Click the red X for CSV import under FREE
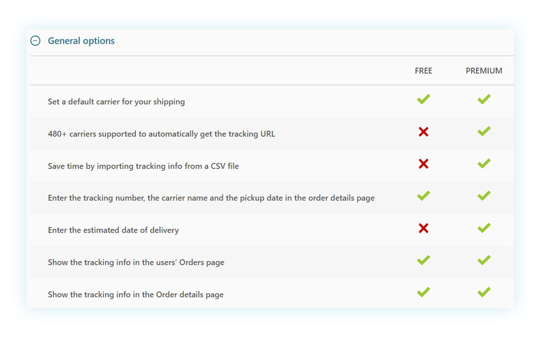 423,164
